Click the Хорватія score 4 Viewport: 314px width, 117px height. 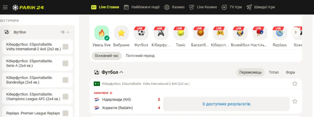coord(159,108)
